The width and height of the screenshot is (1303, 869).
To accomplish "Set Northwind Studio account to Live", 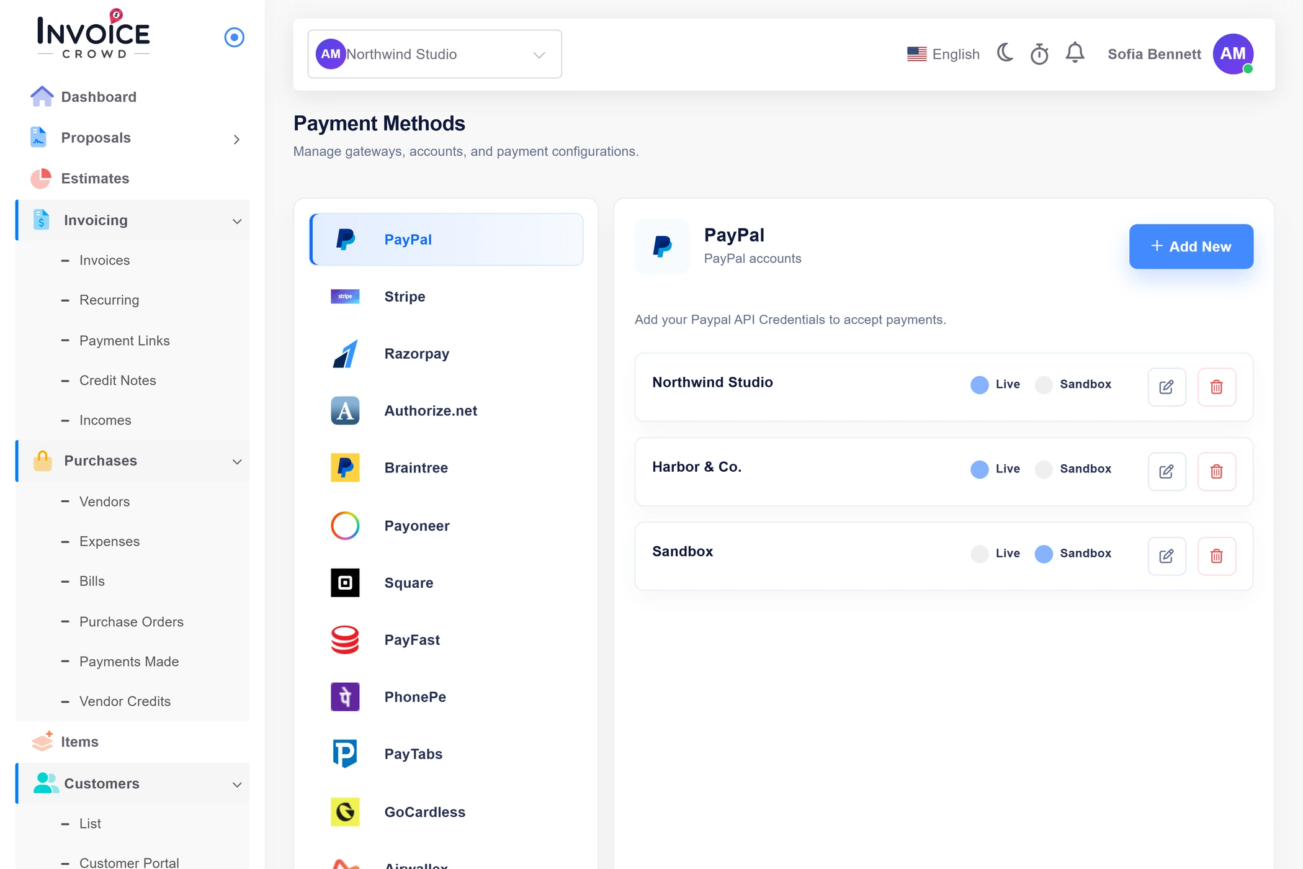I will click(979, 385).
